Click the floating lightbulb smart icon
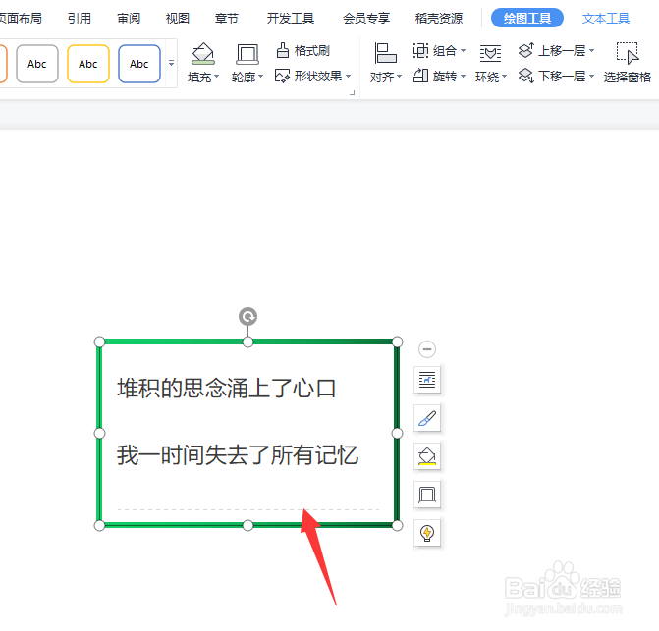 [x=427, y=533]
